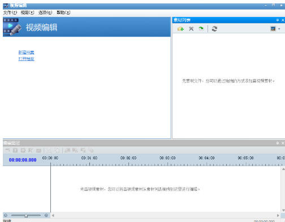Click the add material folder icon
Viewport: 285px width, 222px height.
pos(180,29)
